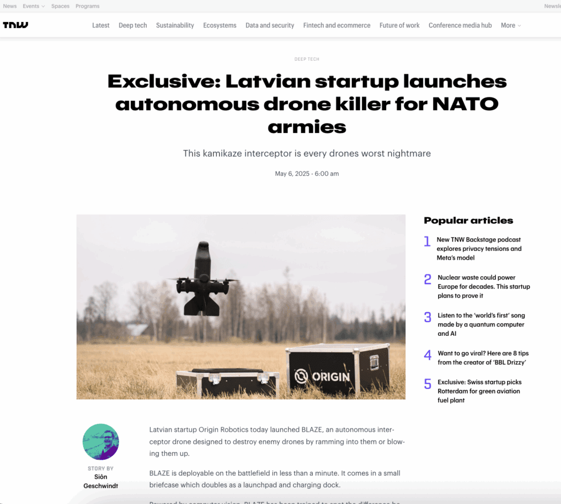Open Swiss startup green aviation article
561x504 pixels.
(x=479, y=391)
